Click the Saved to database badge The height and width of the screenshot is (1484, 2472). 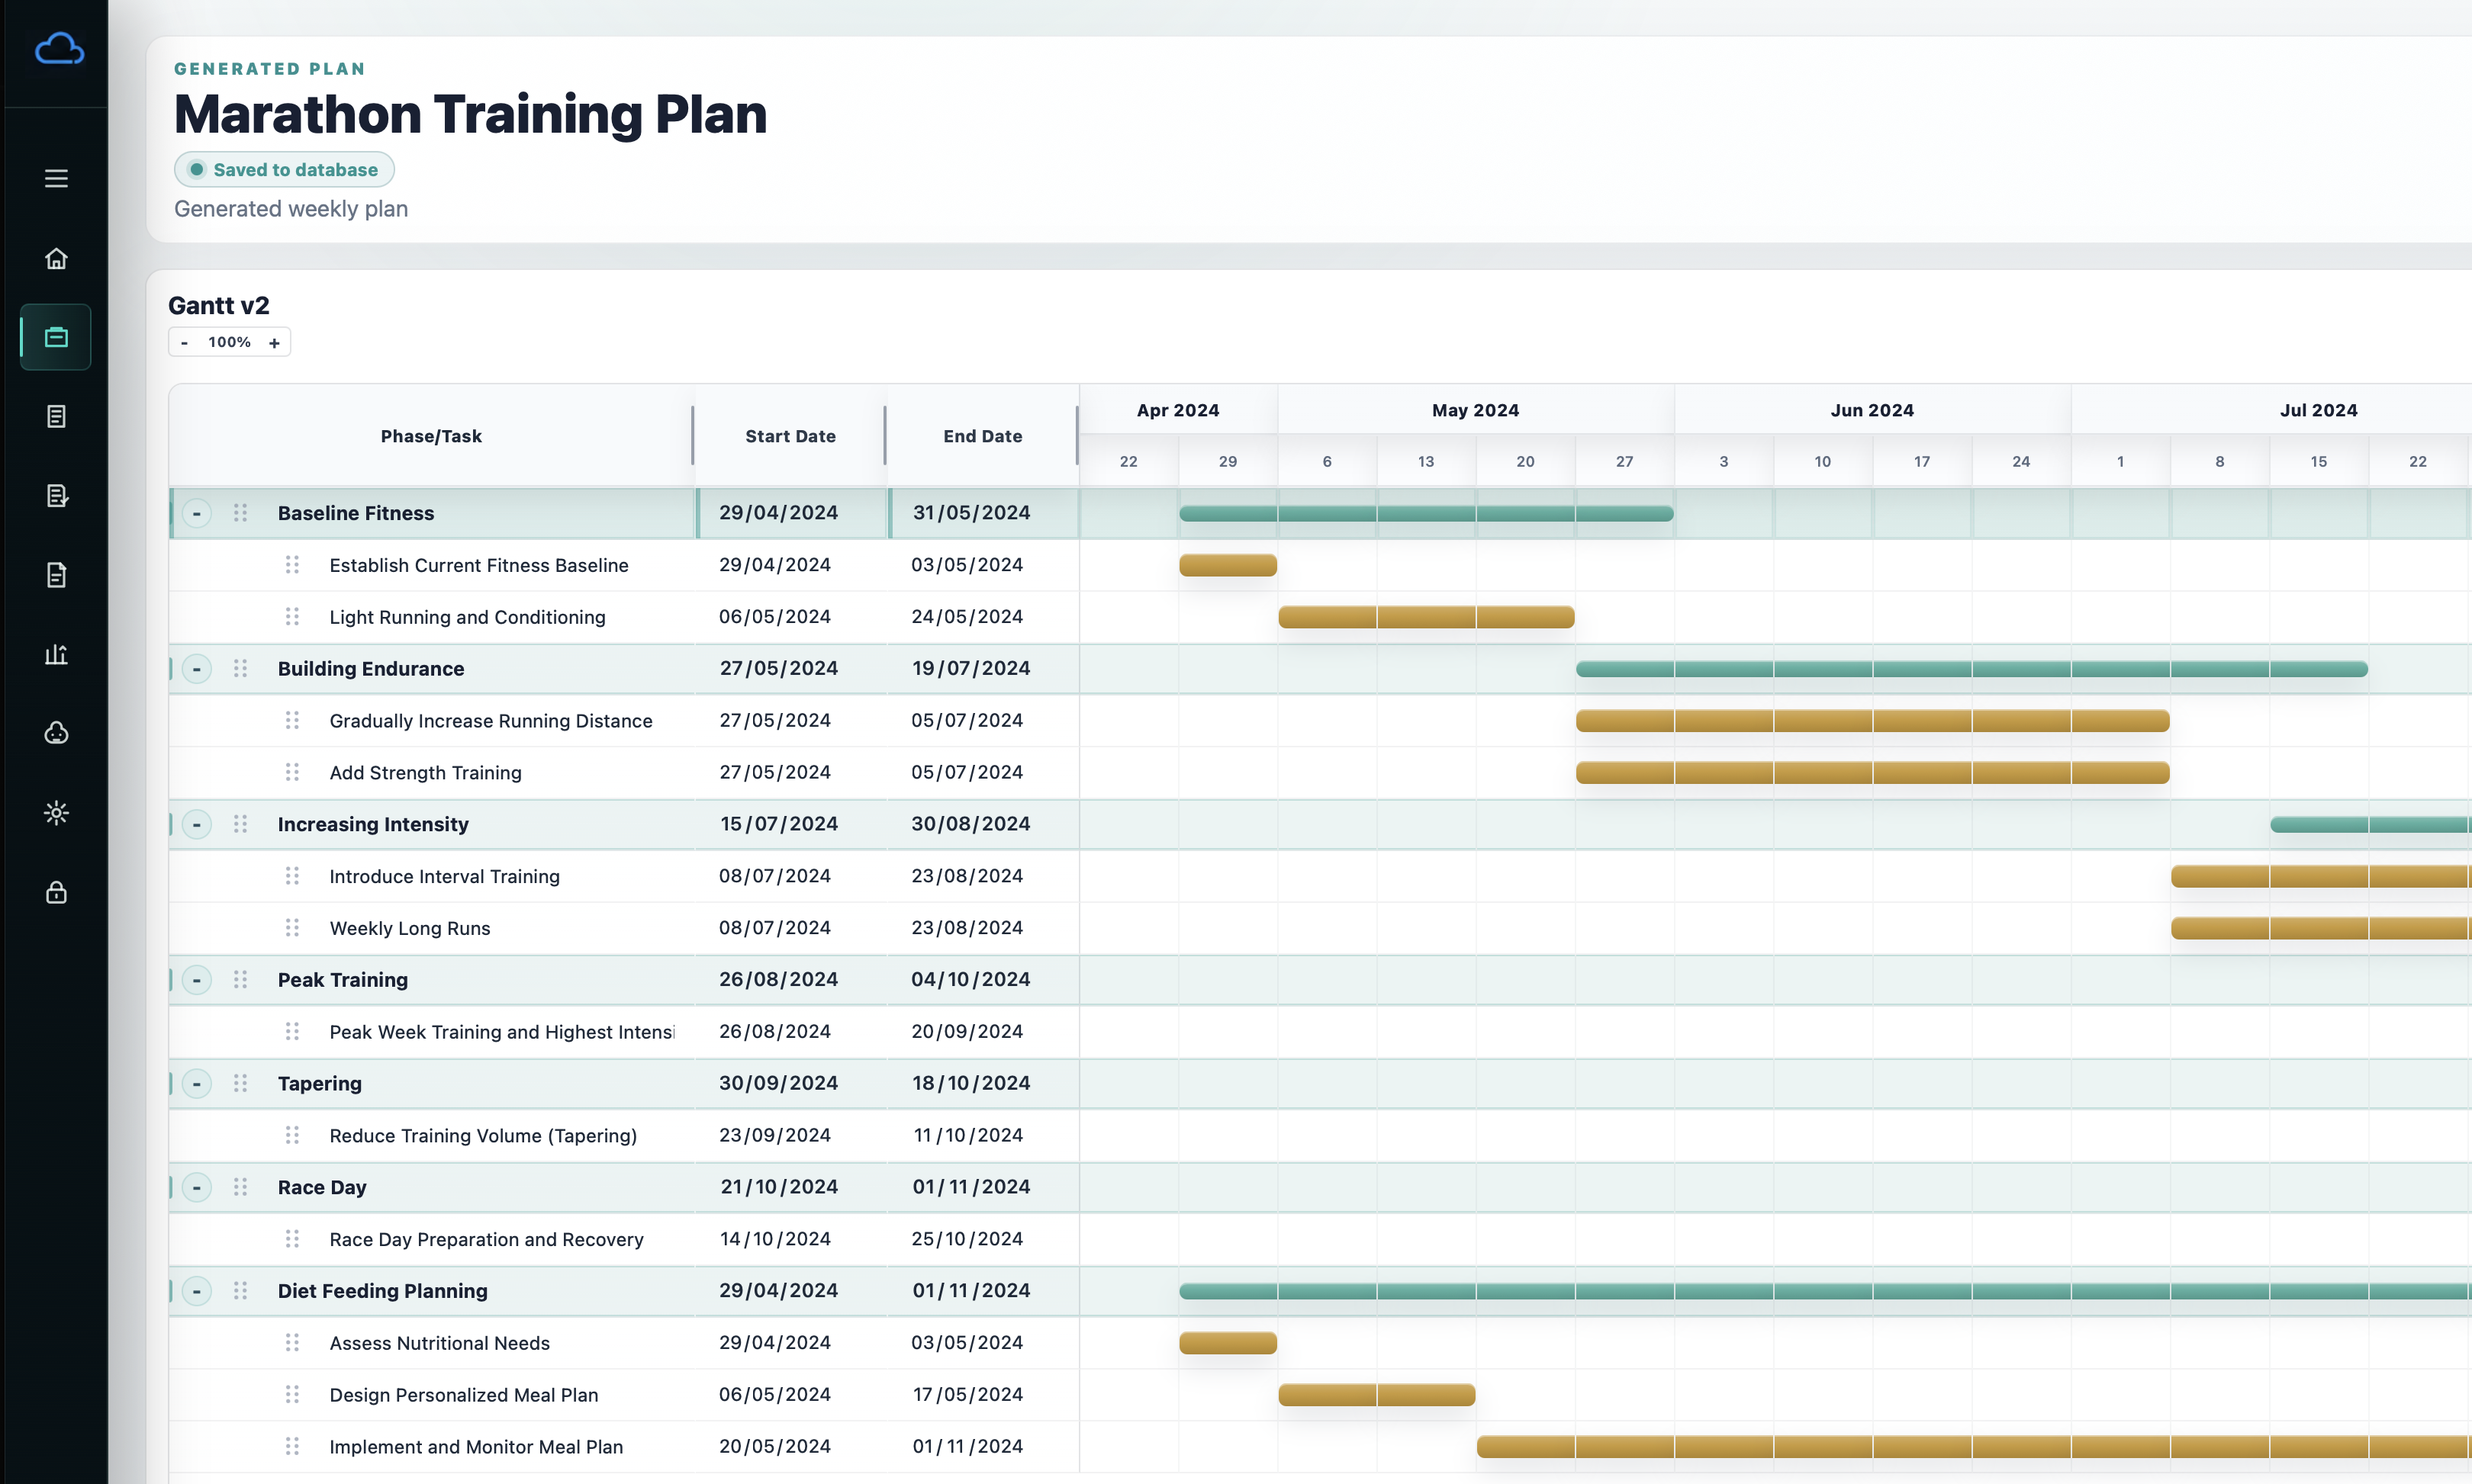point(284,170)
